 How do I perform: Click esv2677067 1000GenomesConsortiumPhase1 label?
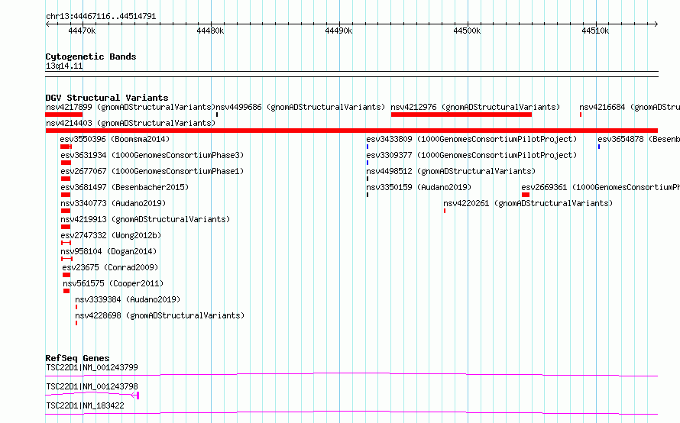coord(152,171)
